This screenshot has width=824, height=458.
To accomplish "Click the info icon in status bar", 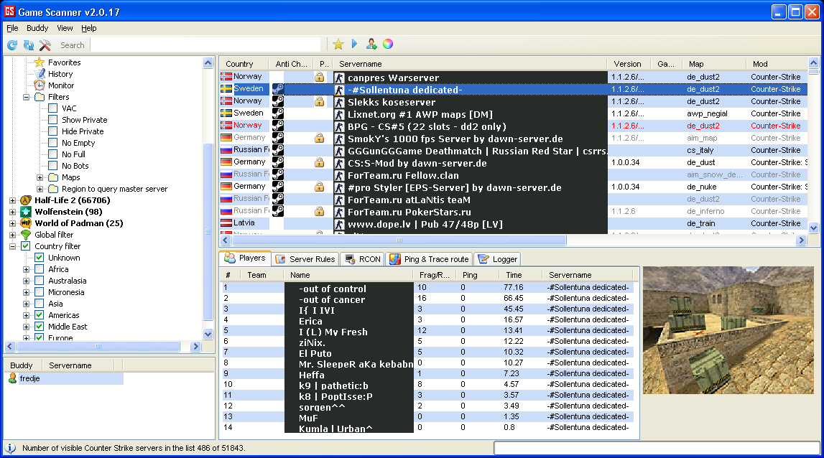I will coord(11,448).
